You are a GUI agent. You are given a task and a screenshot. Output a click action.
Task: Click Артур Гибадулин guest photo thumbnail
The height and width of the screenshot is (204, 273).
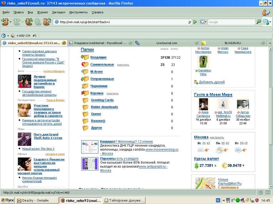point(243,104)
